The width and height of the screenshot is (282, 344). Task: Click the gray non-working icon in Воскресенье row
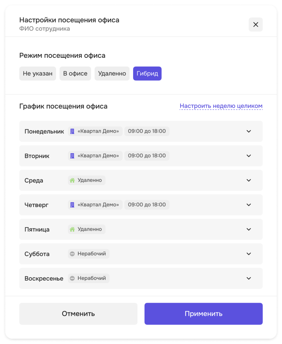click(x=72, y=278)
